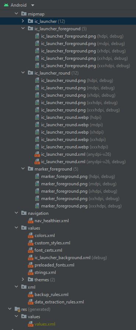136x330 pixels.
Task: Click the ic_launcher_foreground folder icon
Action: pos(31,29)
